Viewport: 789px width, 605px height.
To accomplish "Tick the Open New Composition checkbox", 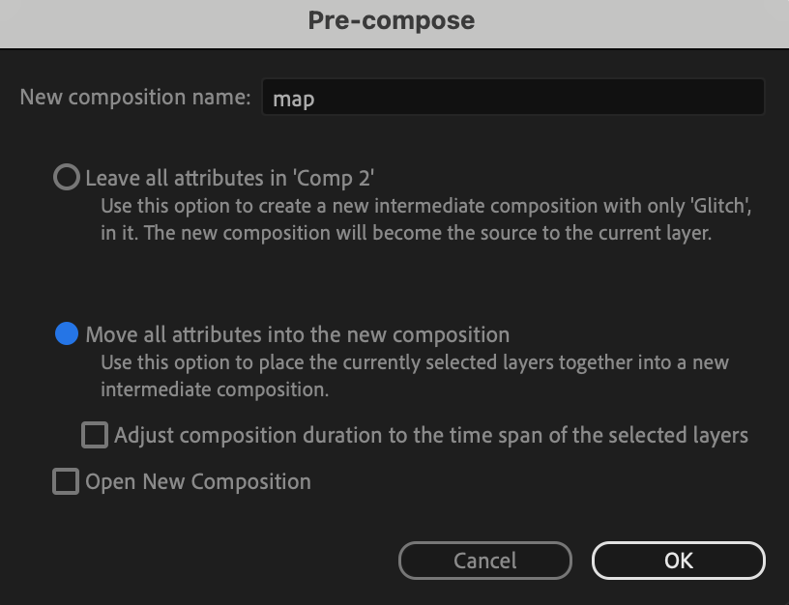I will point(65,481).
